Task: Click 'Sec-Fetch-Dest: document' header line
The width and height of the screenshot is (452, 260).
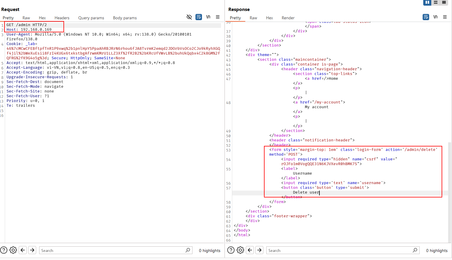Action: (35, 82)
